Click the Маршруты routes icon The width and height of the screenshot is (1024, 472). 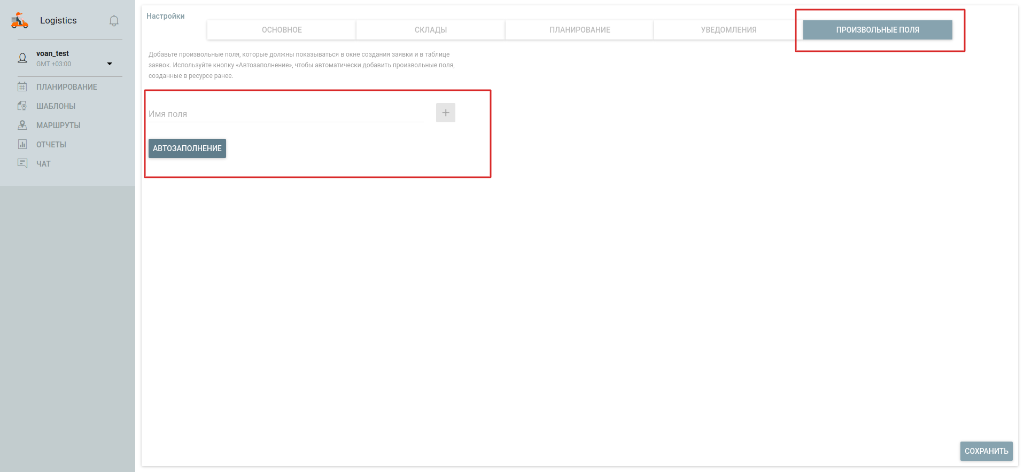22,125
